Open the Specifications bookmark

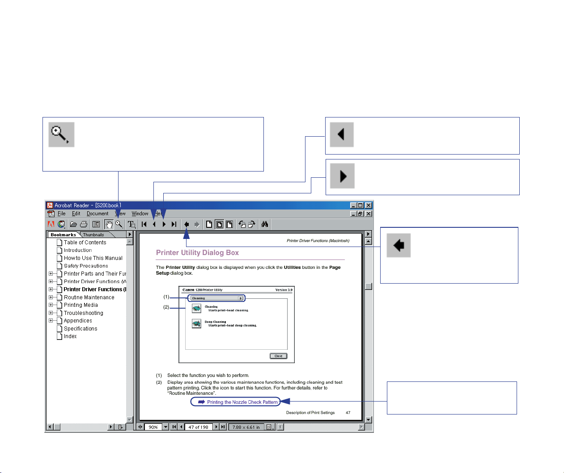point(81,329)
